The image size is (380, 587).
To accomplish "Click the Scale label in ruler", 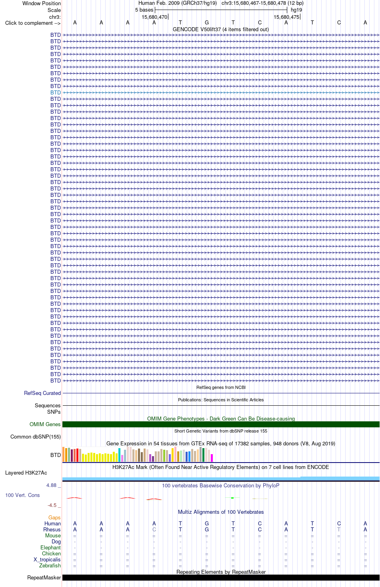I will (54, 10).
